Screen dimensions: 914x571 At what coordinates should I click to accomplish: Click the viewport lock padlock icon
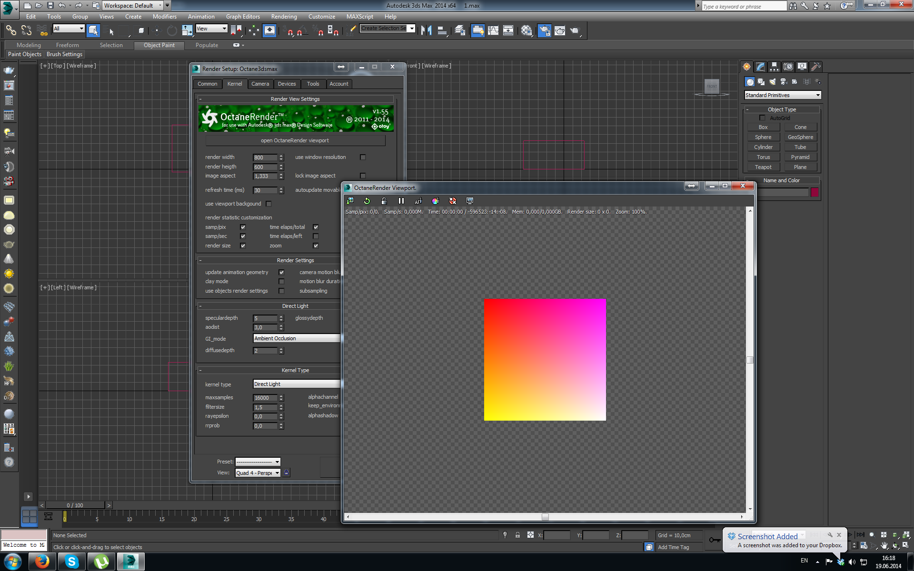point(384,201)
